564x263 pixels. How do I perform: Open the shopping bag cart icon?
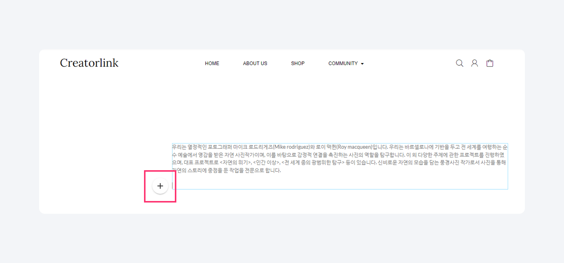coord(490,63)
